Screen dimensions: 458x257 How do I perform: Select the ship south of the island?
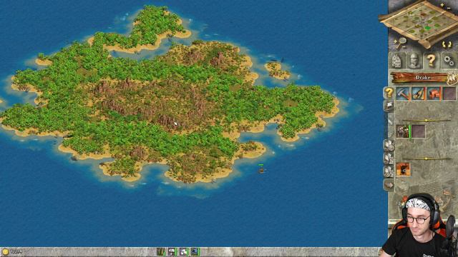[x=261, y=169]
